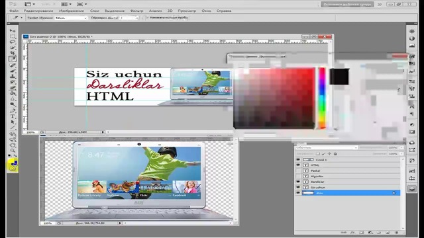Screen dimensions: 424x238
Task: Create a new layer from Layers panel
Action: 388,232
